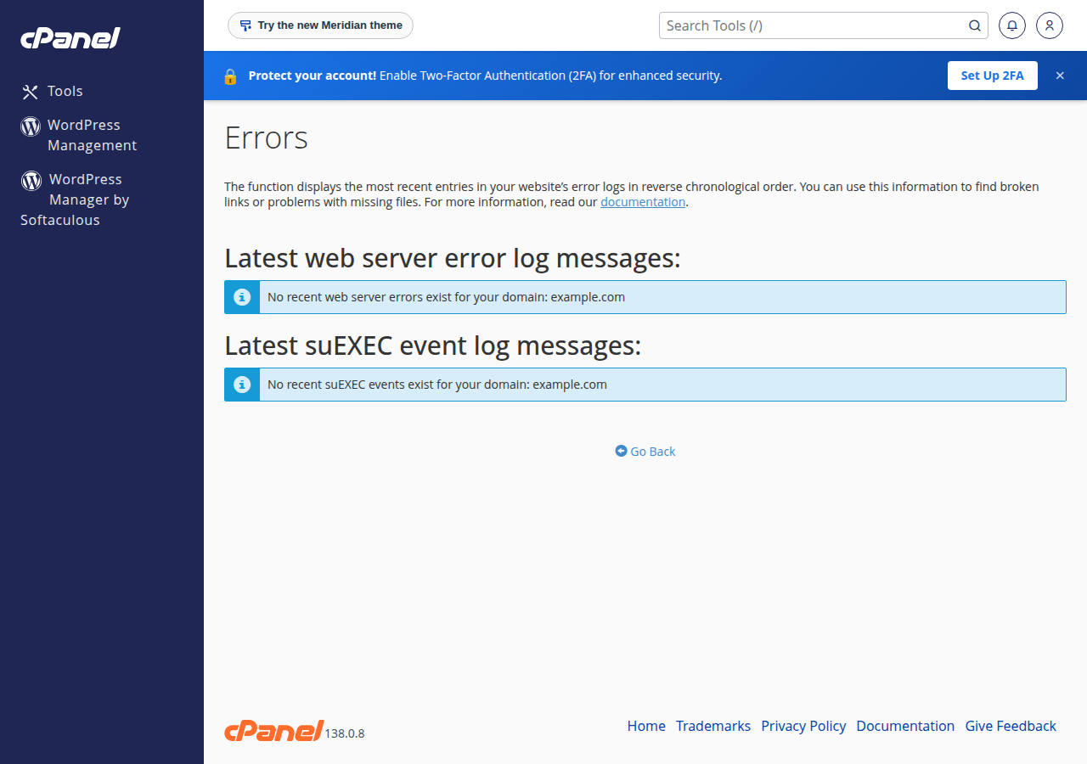Click the 'No recent web server errors' message text
The height and width of the screenshot is (764, 1087).
pyautogui.click(x=446, y=297)
